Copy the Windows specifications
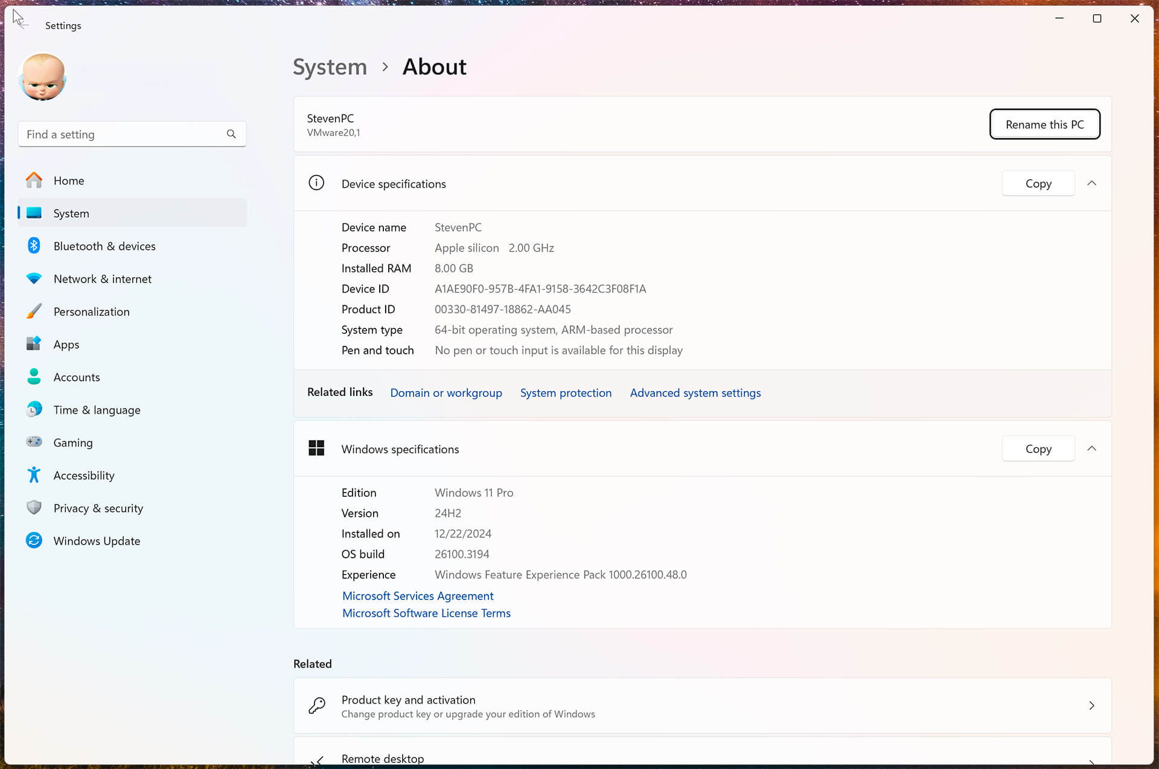The image size is (1159, 769). pyautogui.click(x=1038, y=448)
